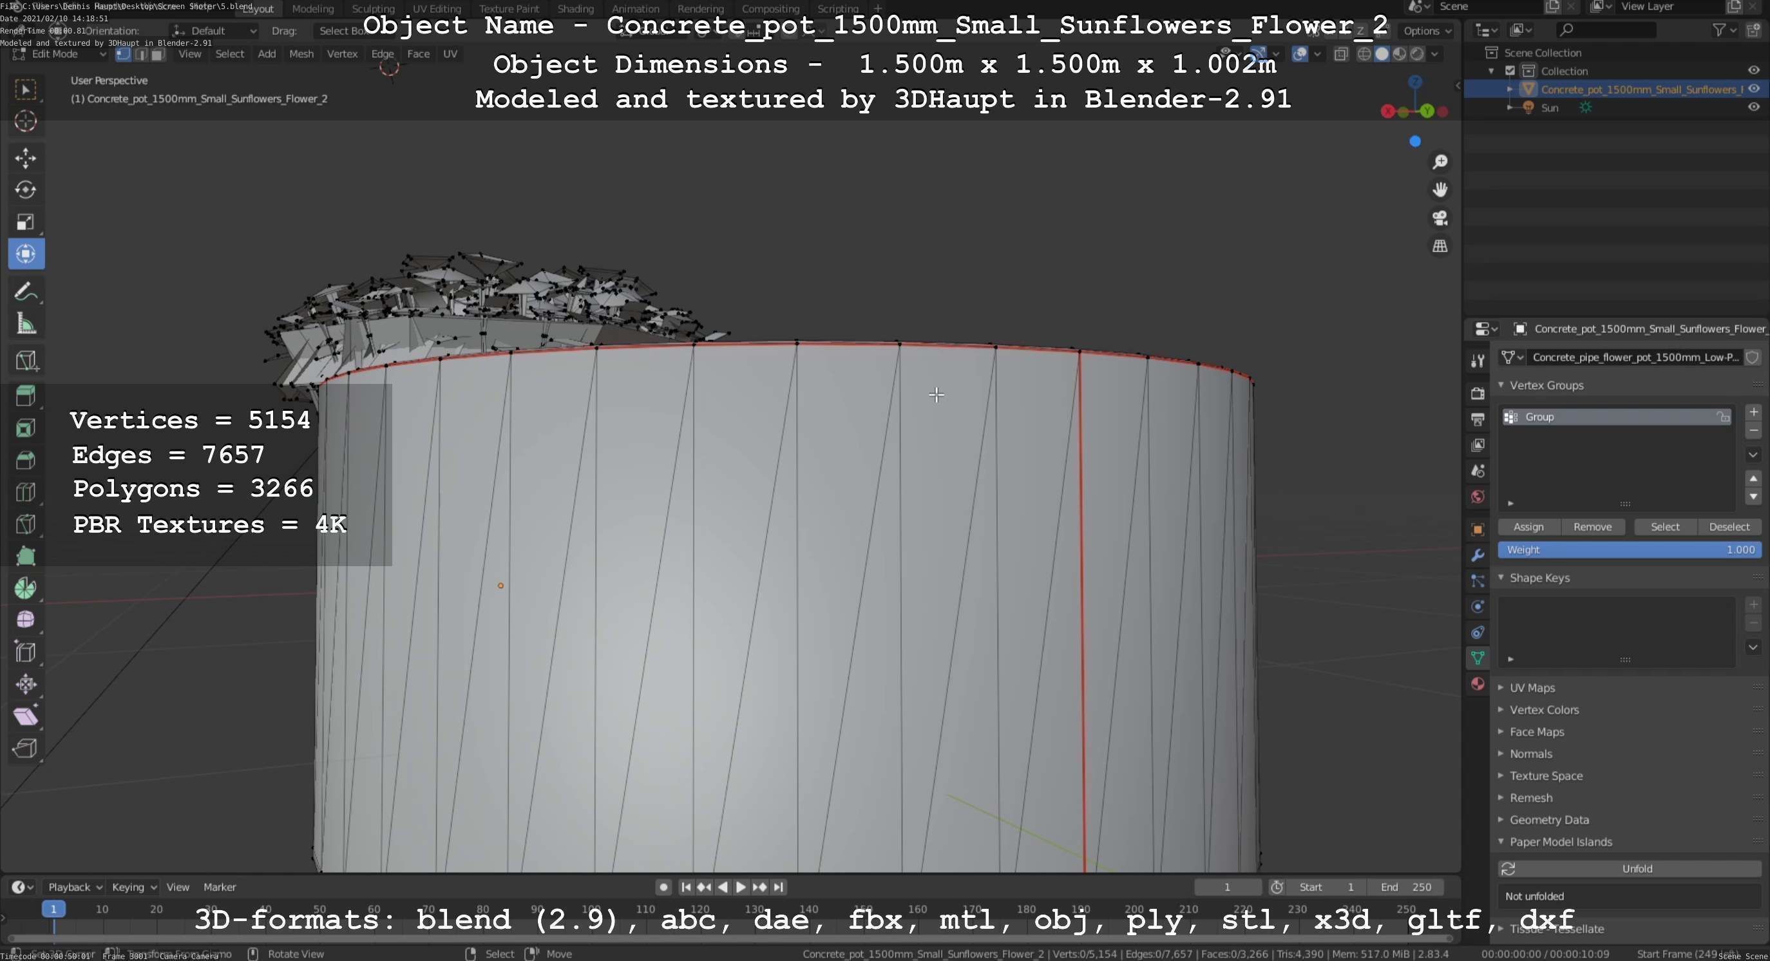Enable edge select mode
Viewport: 1770px width, 961px height.
pos(141,54)
